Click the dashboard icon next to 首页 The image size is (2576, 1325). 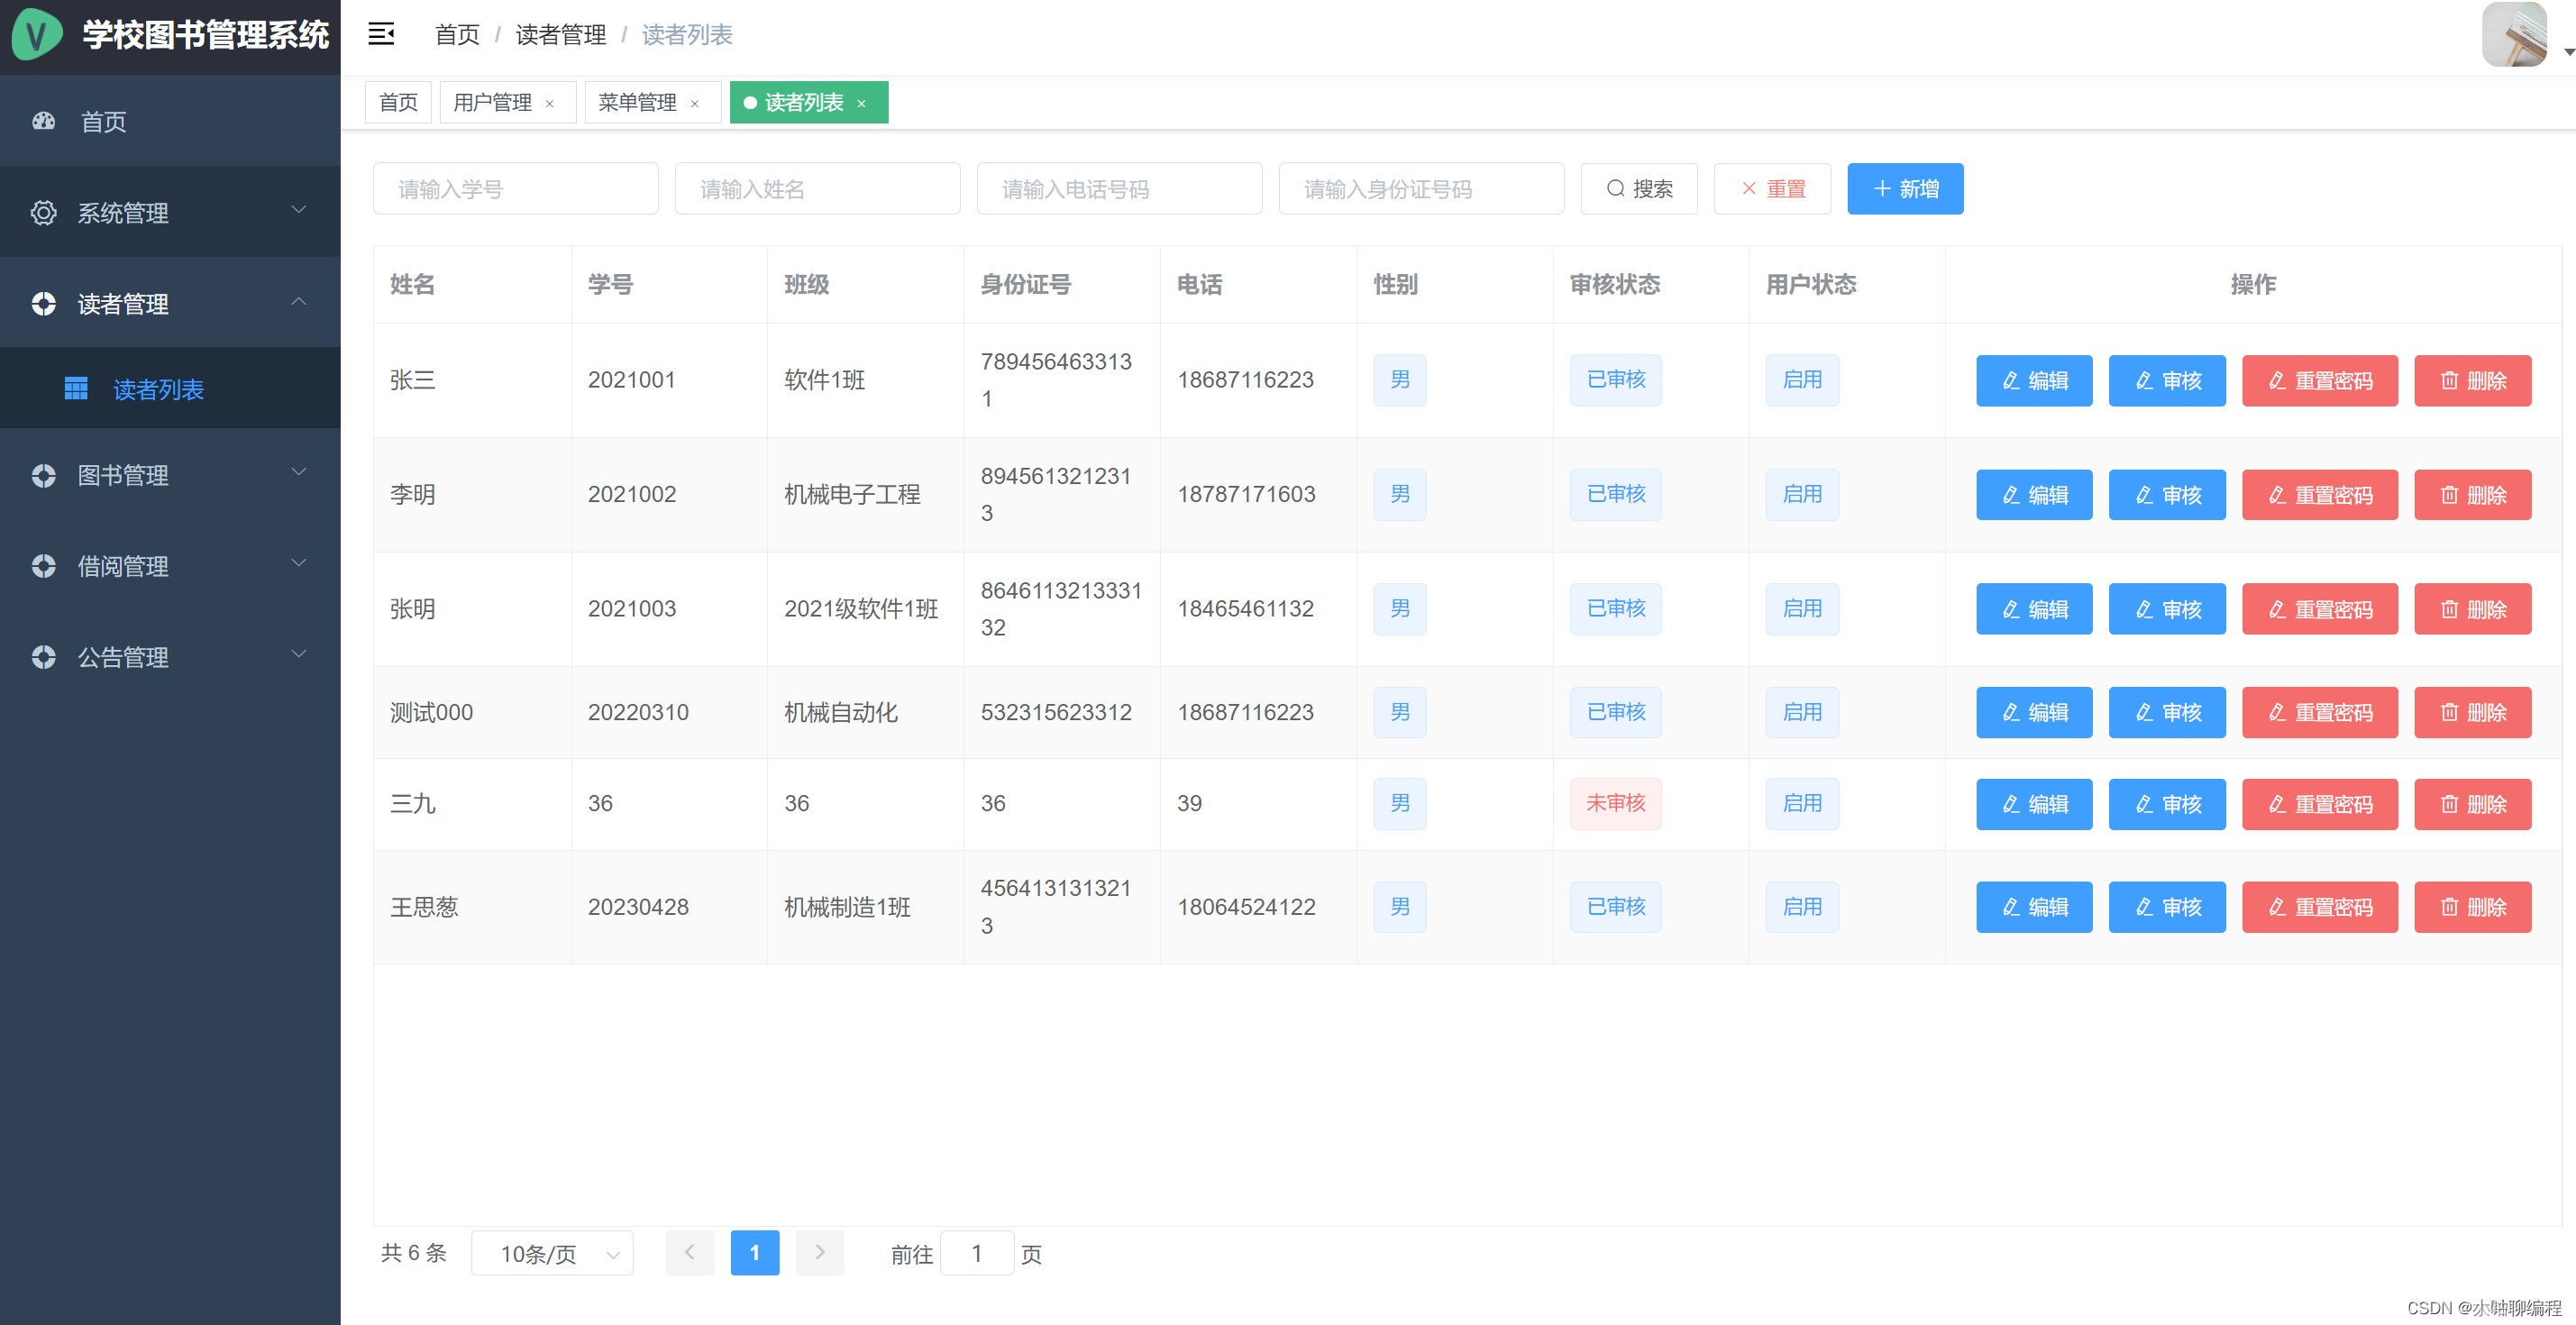[44, 122]
